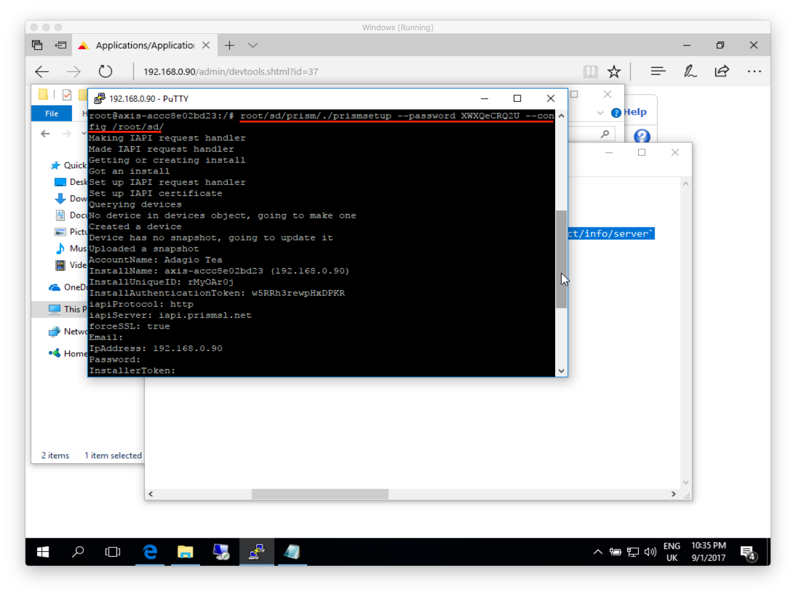The height and width of the screenshot is (596, 796).
Task: Click the large blue question mark icon
Action: [x=642, y=136]
